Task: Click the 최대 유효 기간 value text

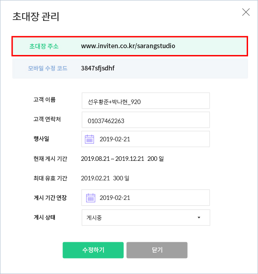Action: point(105,178)
